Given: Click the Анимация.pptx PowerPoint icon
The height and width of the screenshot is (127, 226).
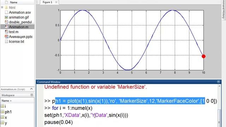Looking at the screenshot, I should [x=6, y=37].
